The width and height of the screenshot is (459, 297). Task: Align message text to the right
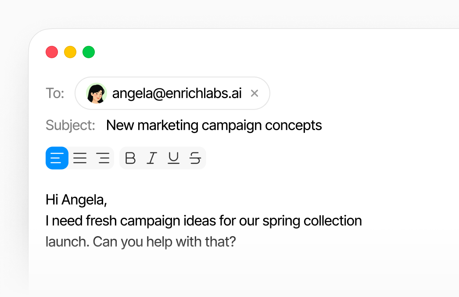[103, 158]
